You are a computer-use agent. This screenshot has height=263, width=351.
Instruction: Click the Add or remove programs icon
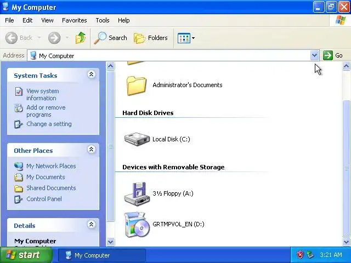[19, 108]
